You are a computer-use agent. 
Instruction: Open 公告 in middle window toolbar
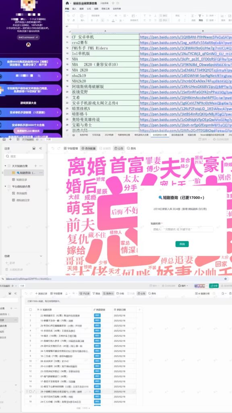coord(119,148)
